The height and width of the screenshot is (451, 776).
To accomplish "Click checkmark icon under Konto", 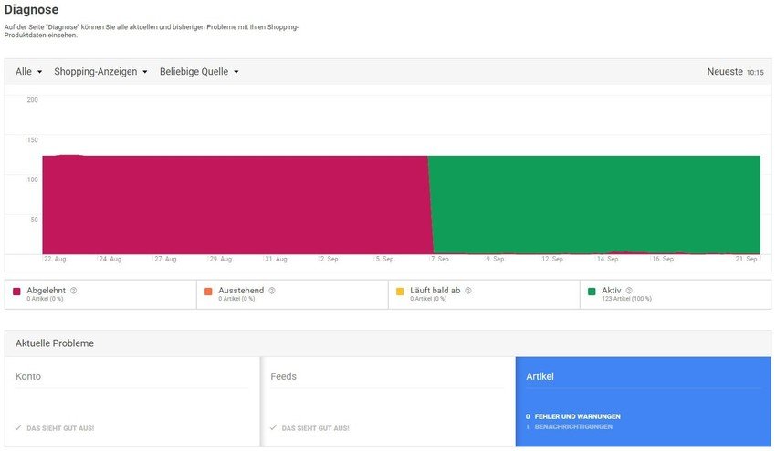I will [18, 428].
